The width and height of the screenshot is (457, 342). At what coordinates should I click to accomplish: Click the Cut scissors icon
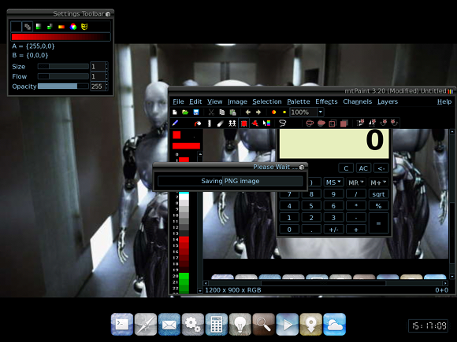(211, 112)
